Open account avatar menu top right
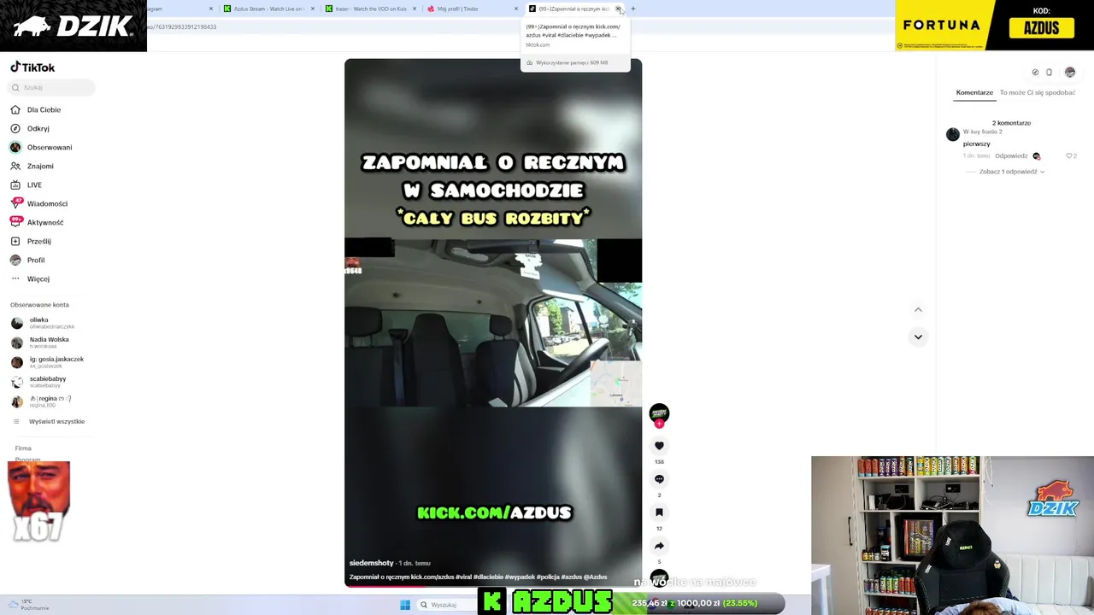1094x615 pixels. pos(1069,72)
